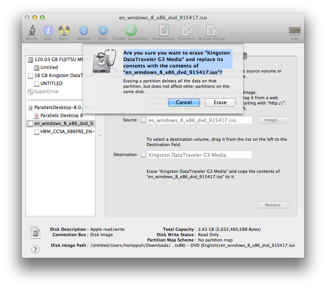The image size is (326, 288).
Task: Click the "Erasing a partition deletes all the data" message
Action: pos(176,86)
